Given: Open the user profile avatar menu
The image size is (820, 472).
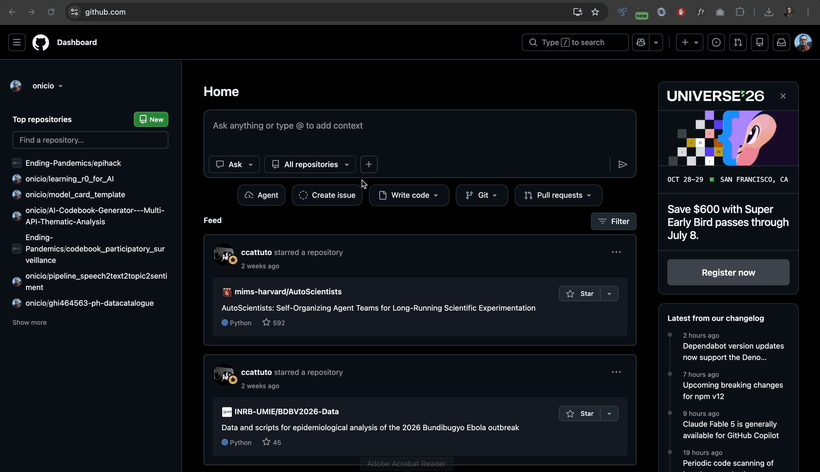Looking at the screenshot, I should [803, 42].
